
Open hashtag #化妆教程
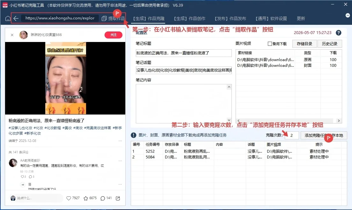53,128
